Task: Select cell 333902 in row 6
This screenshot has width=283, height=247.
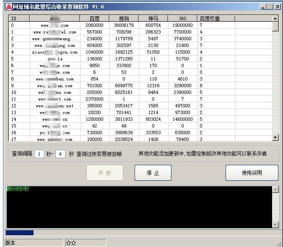Action: [124, 65]
